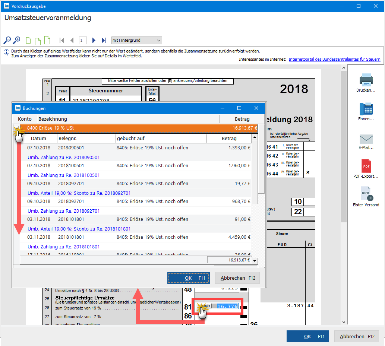This screenshot has width=385, height=346.
Task: Click the Details button in field 81
Action: coord(205,306)
